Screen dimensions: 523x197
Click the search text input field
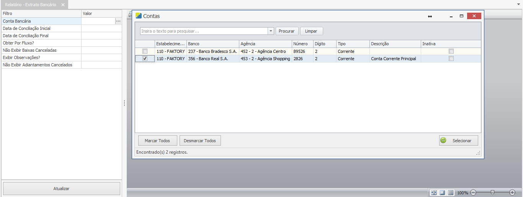(x=204, y=31)
